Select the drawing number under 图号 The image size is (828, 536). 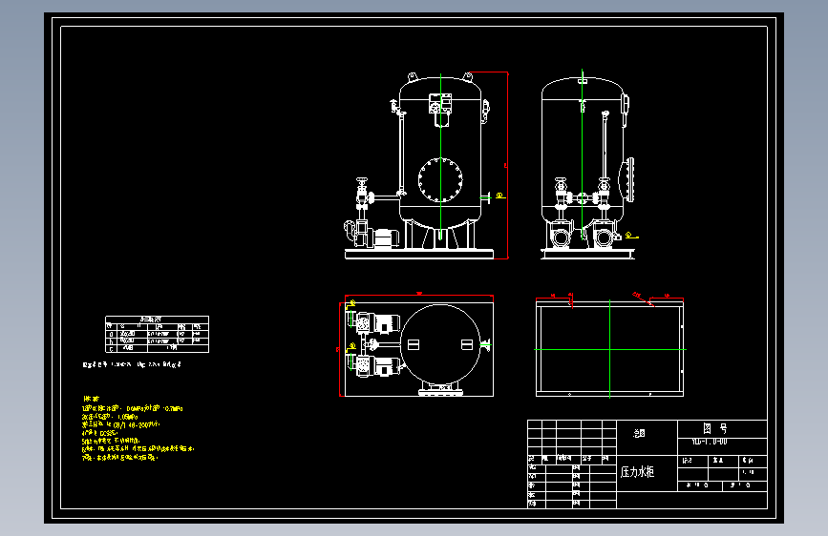tap(710, 442)
